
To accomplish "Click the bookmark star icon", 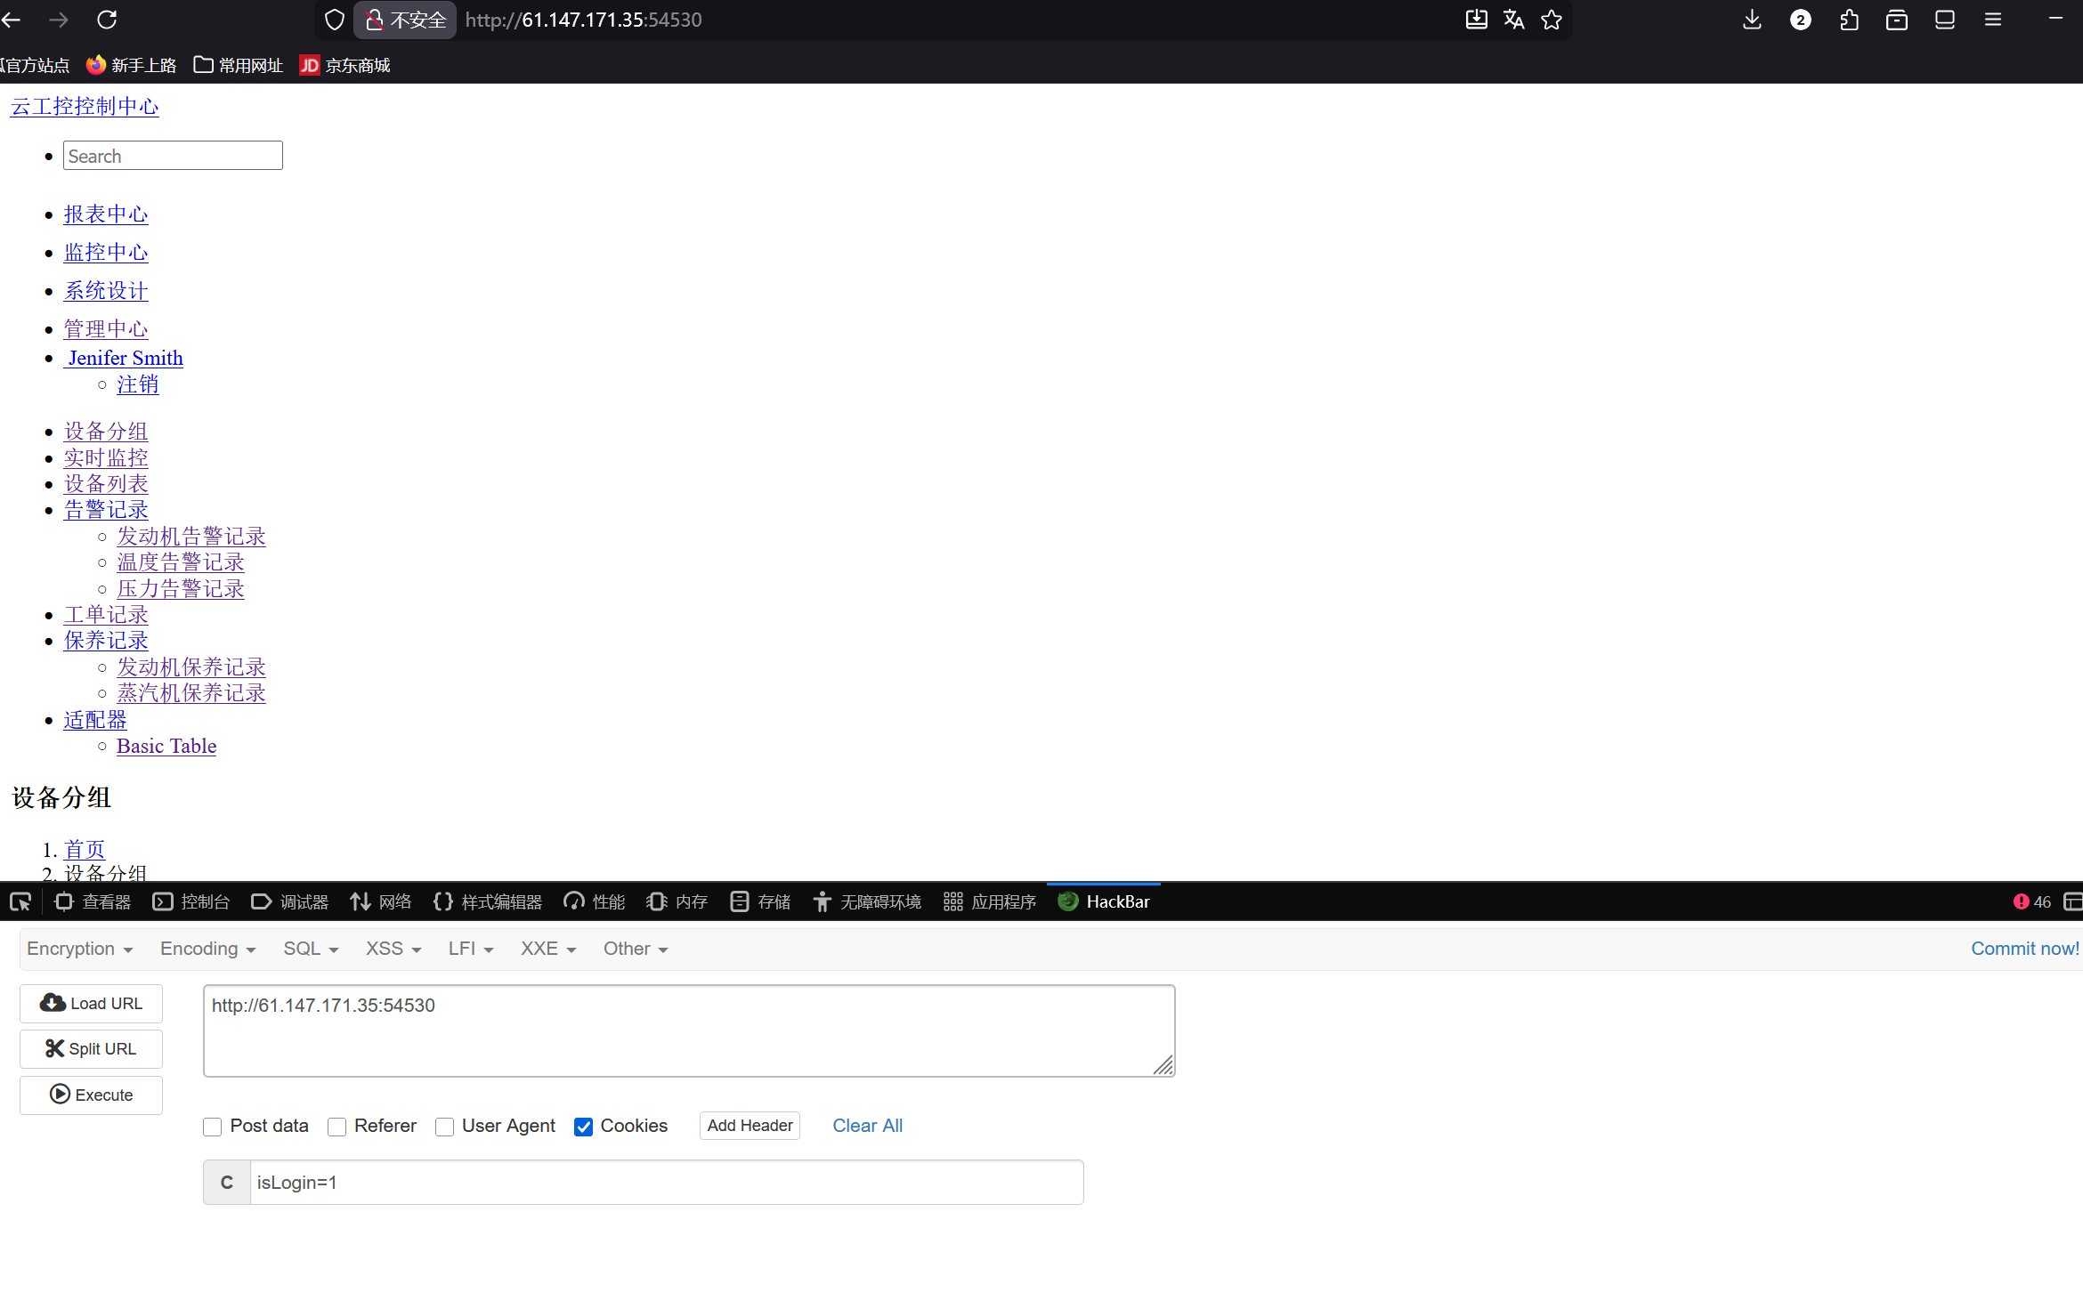I will [1552, 20].
